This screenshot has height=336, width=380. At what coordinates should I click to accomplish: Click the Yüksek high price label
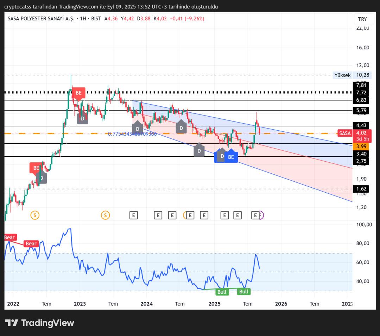point(342,75)
